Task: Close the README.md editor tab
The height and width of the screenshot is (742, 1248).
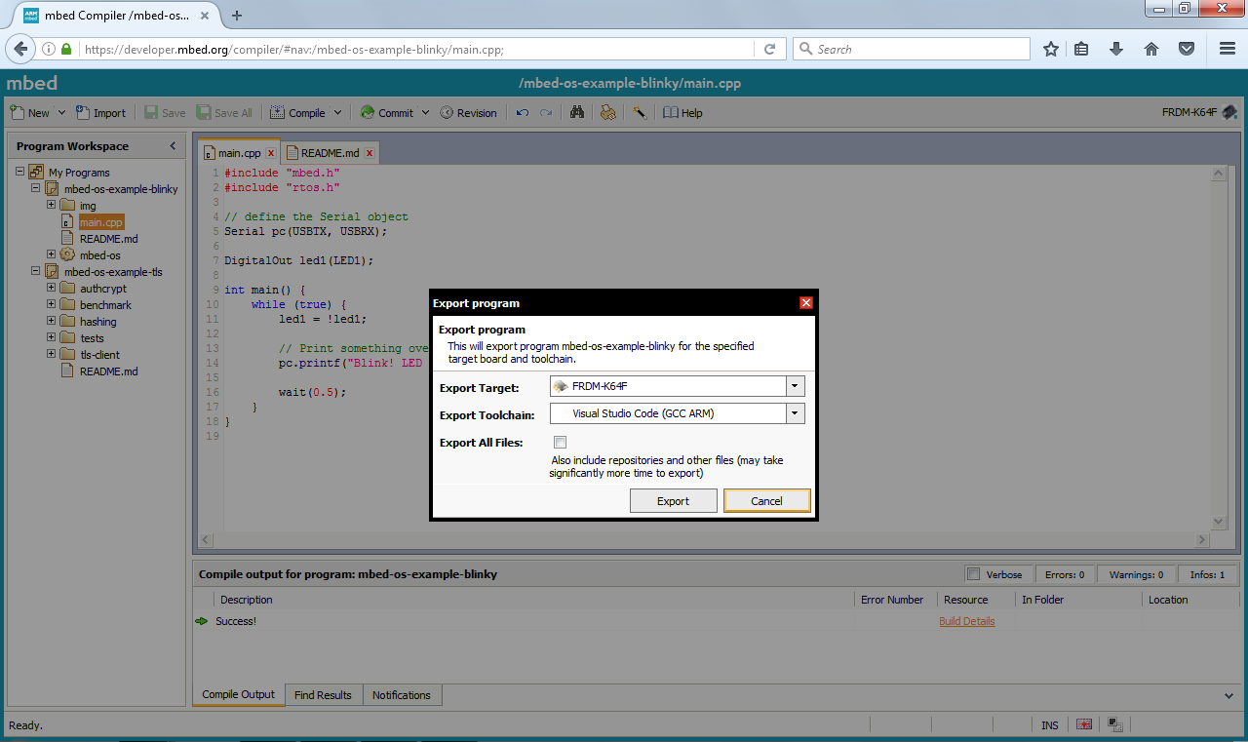Action: click(370, 153)
